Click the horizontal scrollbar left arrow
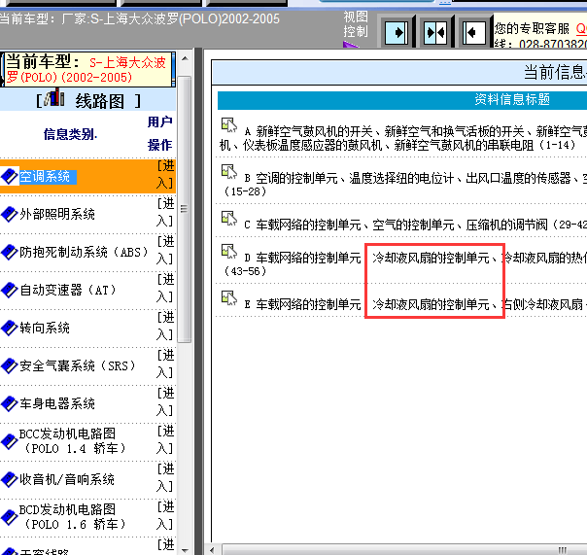This screenshot has width=587, height=555. tap(212, 550)
